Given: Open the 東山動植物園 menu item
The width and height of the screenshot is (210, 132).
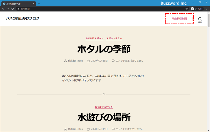Looking at the screenshot, I should [x=179, y=19].
